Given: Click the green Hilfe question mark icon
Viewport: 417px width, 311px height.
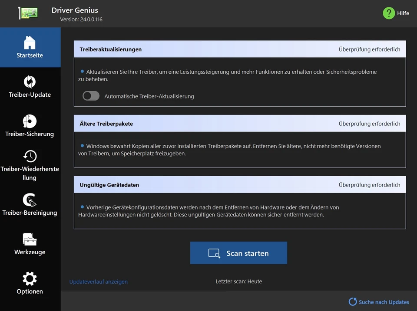Looking at the screenshot, I should (x=388, y=13).
